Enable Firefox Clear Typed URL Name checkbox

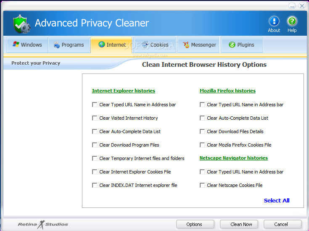pos(202,105)
